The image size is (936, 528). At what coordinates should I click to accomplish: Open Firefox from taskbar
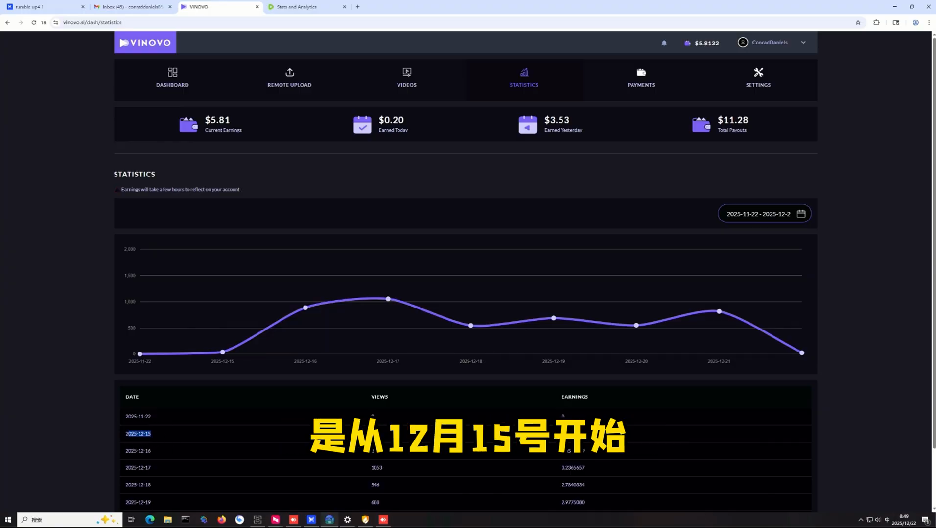click(222, 520)
